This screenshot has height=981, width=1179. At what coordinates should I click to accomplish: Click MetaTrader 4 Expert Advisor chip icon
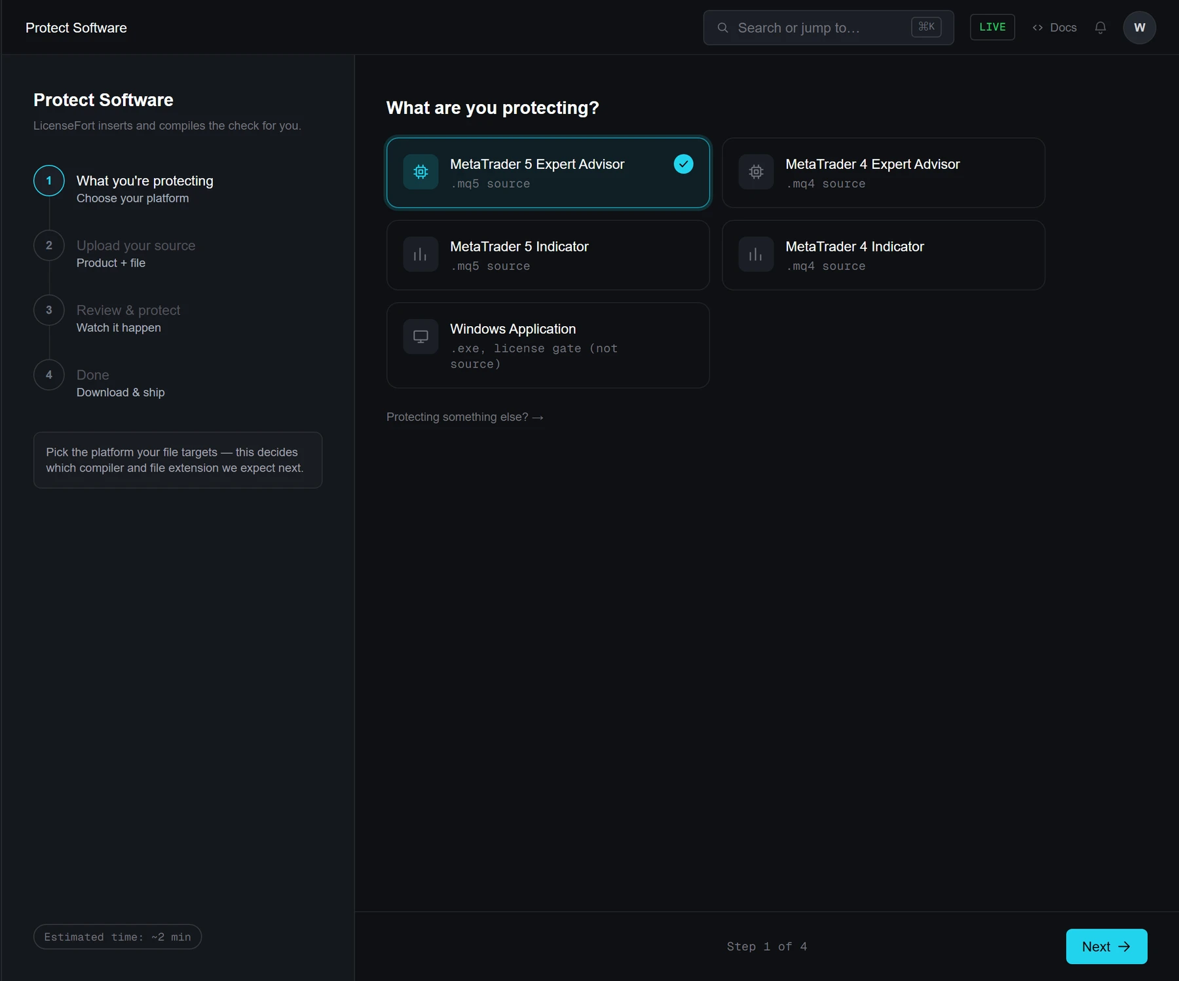(756, 172)
